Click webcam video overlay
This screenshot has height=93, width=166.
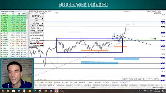pyautogui.click(x=17, y=73)
